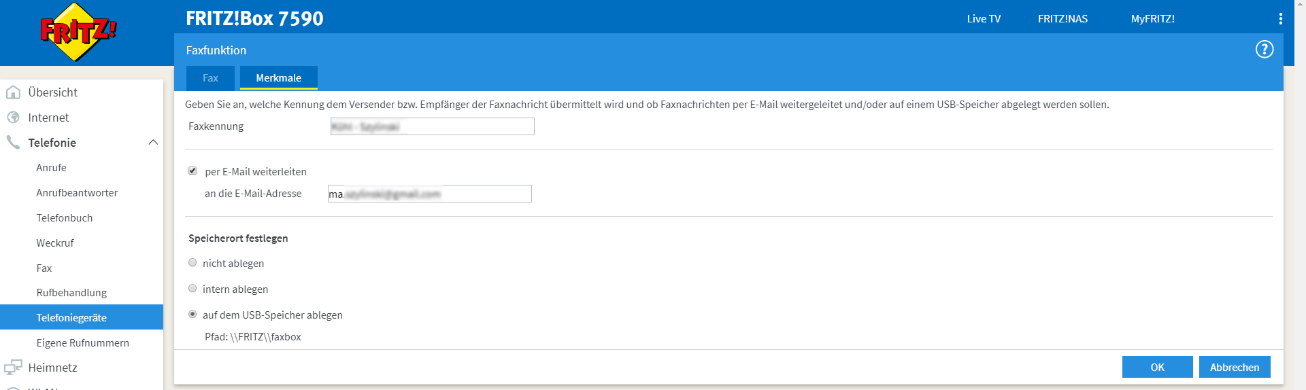Image resolution: width=1306 pixels, height=390 pixels.
Task: Click the OK button
Action: tap(1157, 367)
